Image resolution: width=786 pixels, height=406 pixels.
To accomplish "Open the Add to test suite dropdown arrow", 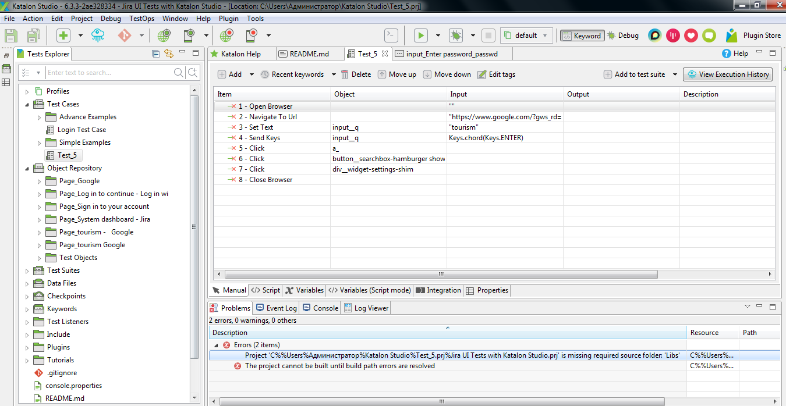I will point(675,74).
